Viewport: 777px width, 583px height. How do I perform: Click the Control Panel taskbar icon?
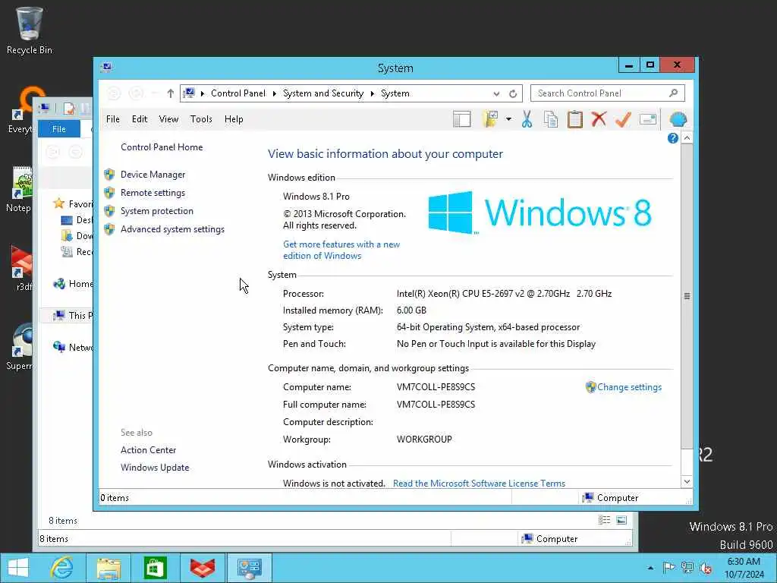point(249,568)
